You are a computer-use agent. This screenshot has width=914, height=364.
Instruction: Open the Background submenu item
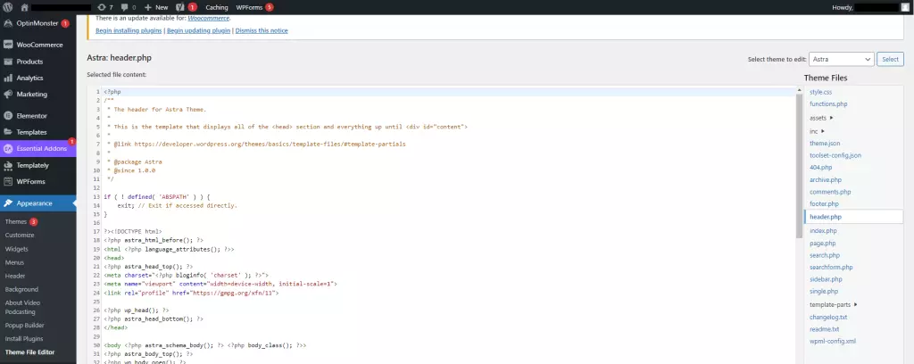21,289
